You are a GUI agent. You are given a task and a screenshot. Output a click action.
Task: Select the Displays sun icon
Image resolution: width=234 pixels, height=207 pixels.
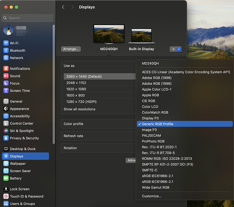click(x=6, y=156)
